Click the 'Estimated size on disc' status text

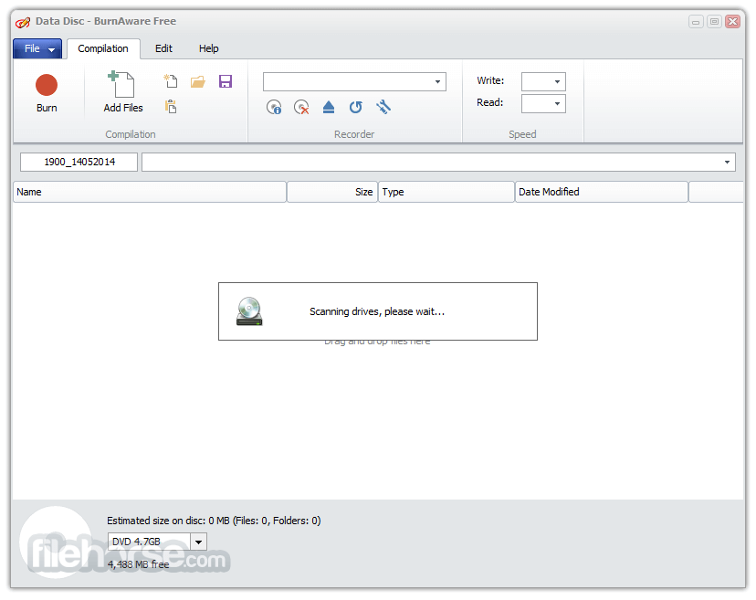pos(214,521)
